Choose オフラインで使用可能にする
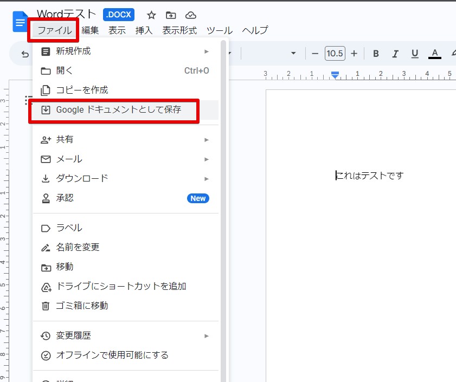Image resolution: width=456 pixels, height=382 pixels. pyautogui.click(x=125, y=355)
